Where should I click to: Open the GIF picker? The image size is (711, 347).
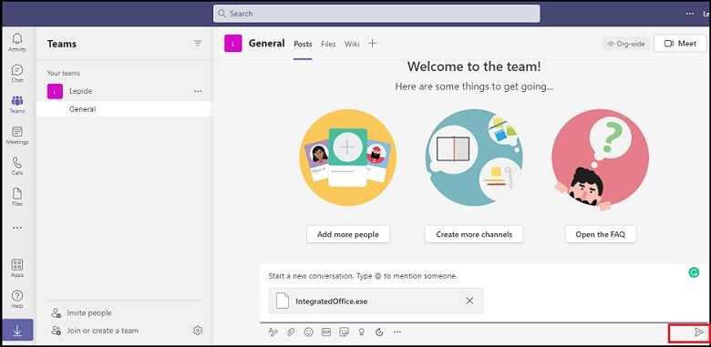326,332
